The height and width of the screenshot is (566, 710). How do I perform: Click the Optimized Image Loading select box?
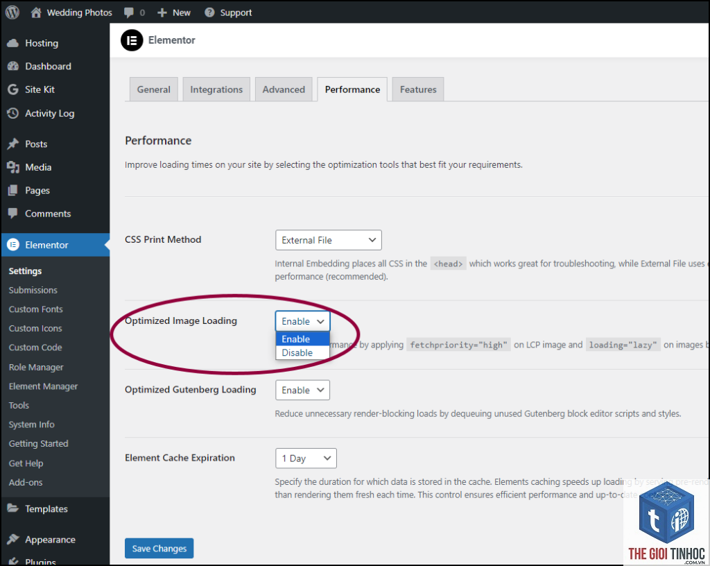click(302, 321)
